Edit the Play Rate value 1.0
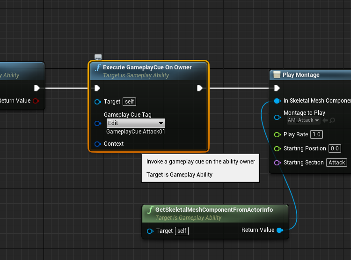 tap(316, 134)
